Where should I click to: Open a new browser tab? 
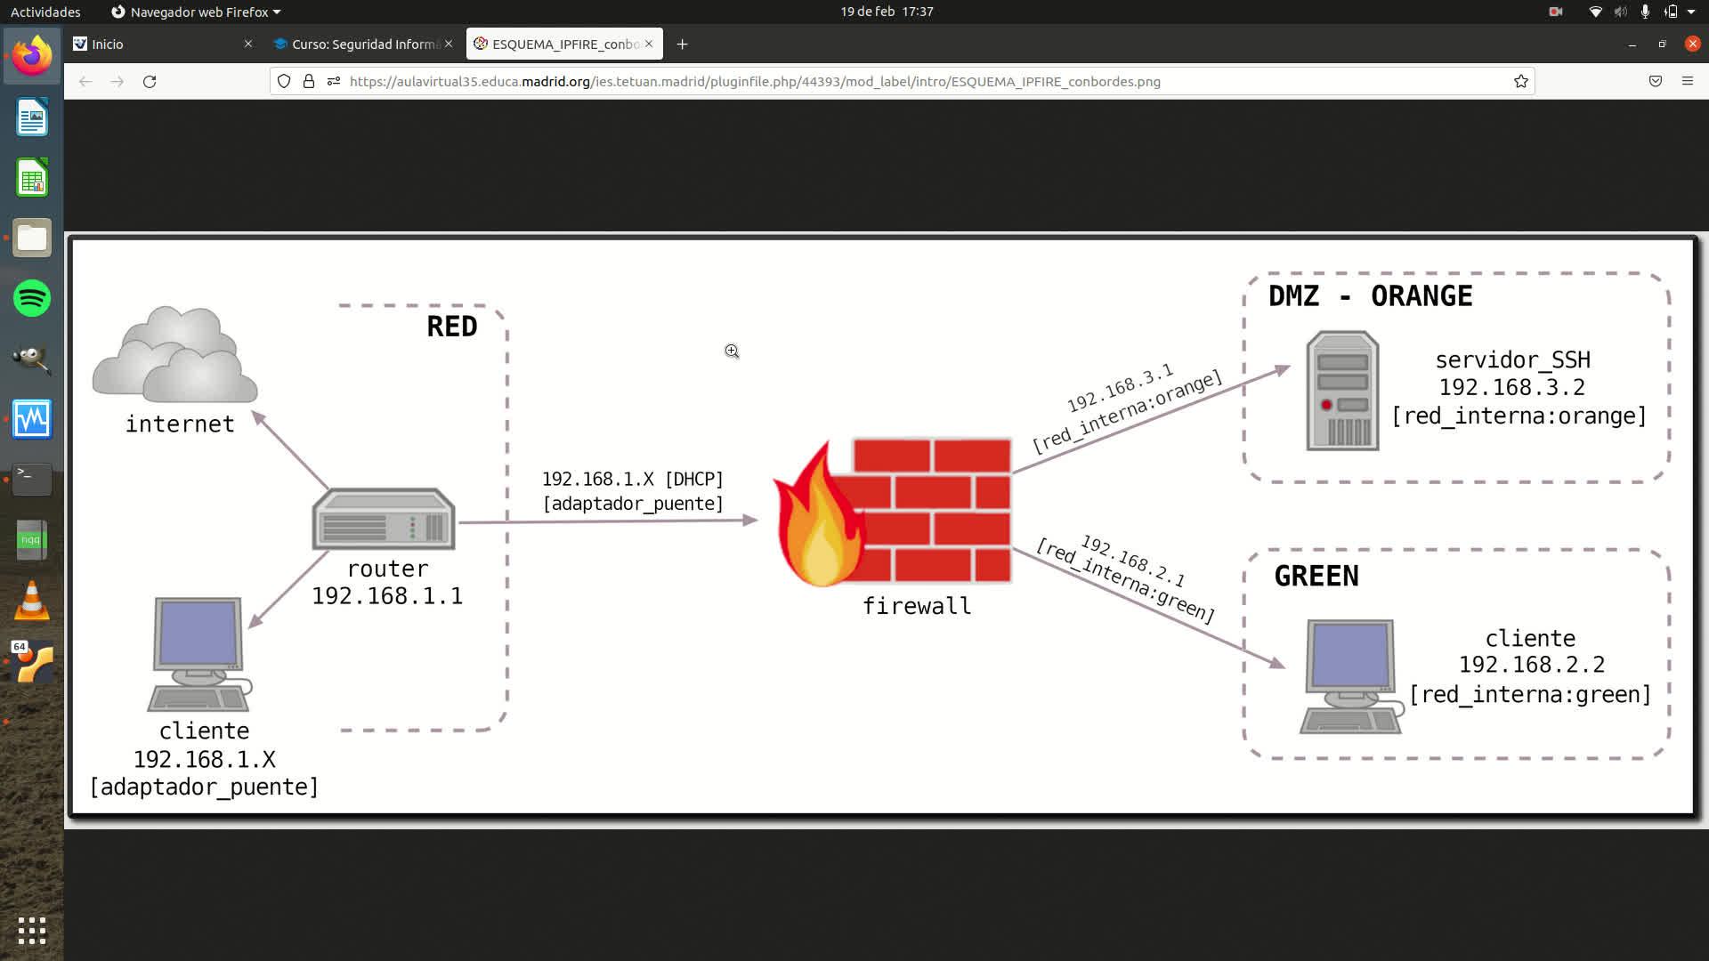click(682, 44)
